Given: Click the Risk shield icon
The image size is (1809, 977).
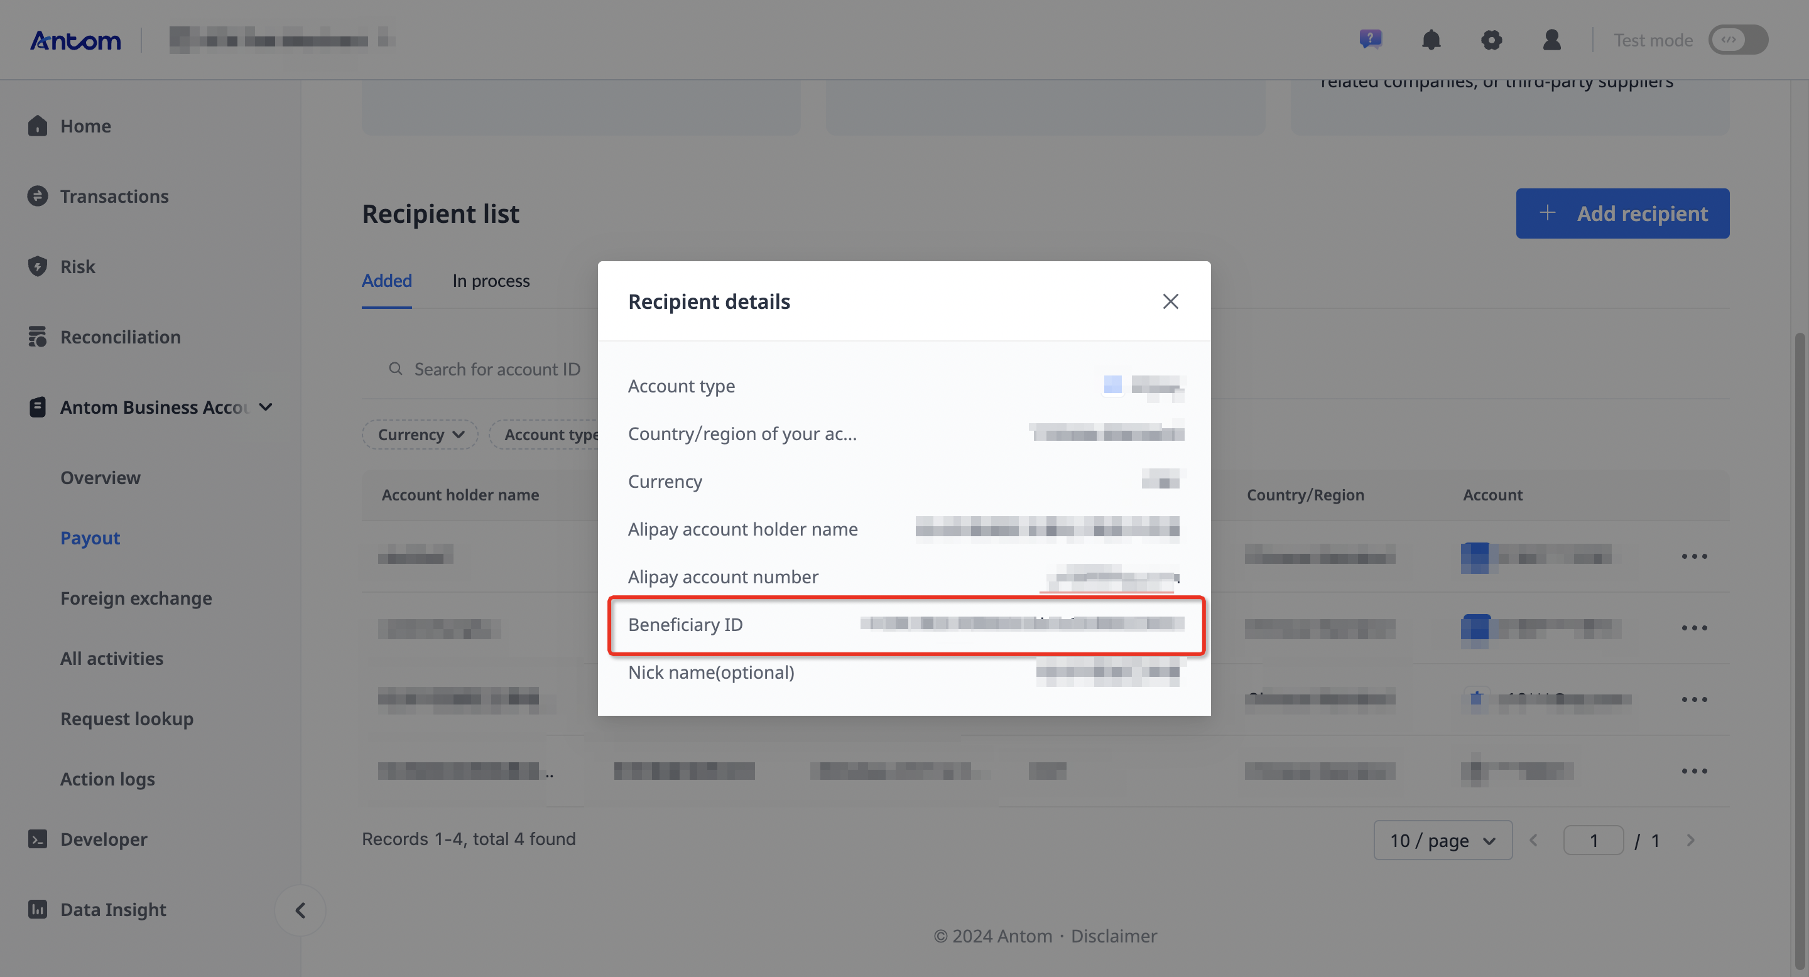Looking at the screenshot, I should point(38,267).
